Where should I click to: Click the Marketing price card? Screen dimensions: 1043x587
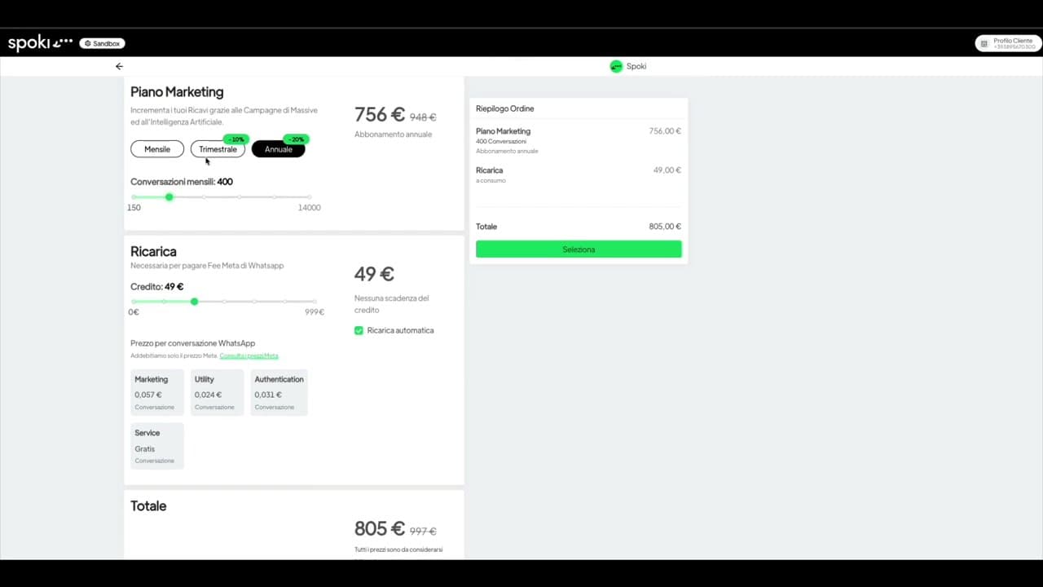click(x=158, y=392)
